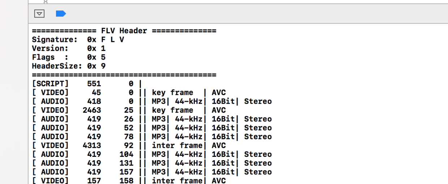This screenshot has width=448, height=184.
Task: Click the AUDIO row with timestamp 26
Action: 152,119
